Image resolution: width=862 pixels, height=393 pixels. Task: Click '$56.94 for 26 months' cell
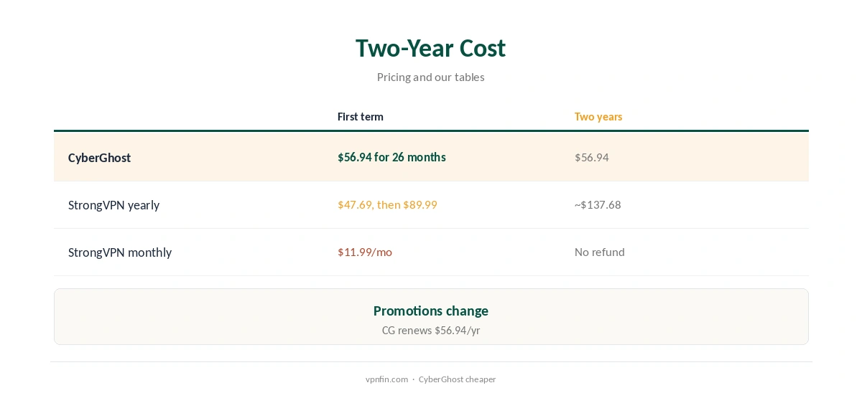point(391,157)
